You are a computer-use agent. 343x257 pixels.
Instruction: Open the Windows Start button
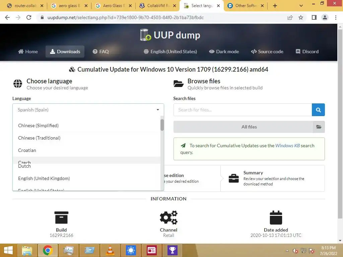coord(8,250)
